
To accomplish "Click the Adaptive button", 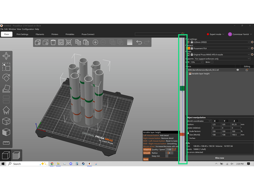I will (147, 149).
